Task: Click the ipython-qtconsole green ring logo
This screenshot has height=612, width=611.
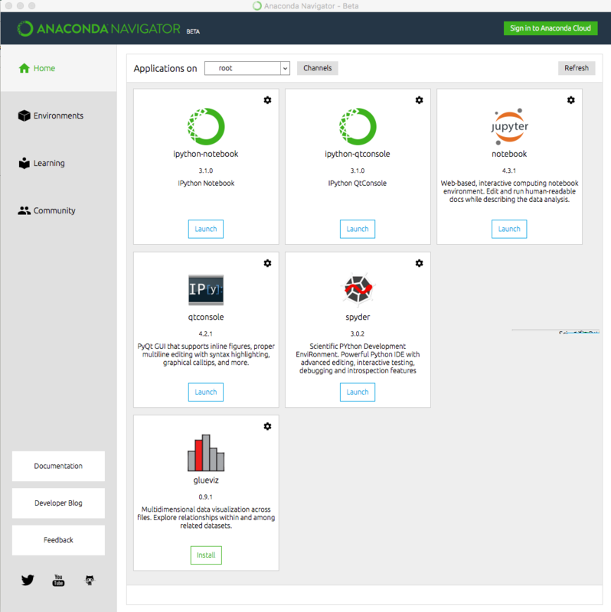Action: pos(358,126)
